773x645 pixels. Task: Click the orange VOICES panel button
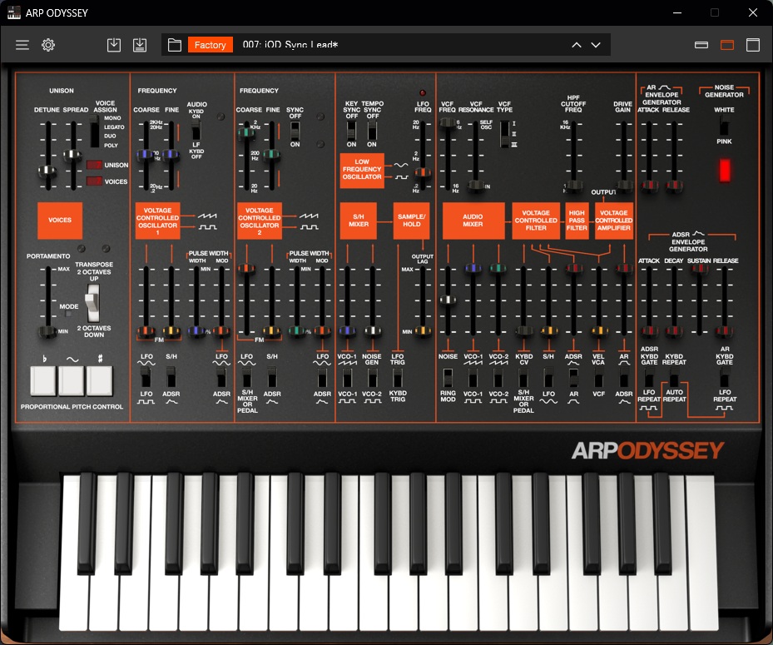pos(60,221)
